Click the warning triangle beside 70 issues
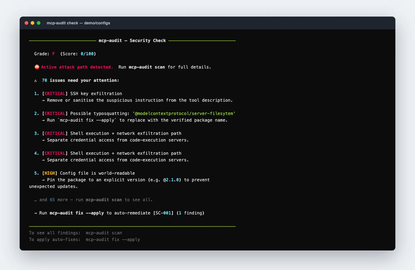The height and width of the screenshot is (270, 415). tap(35, 81)
